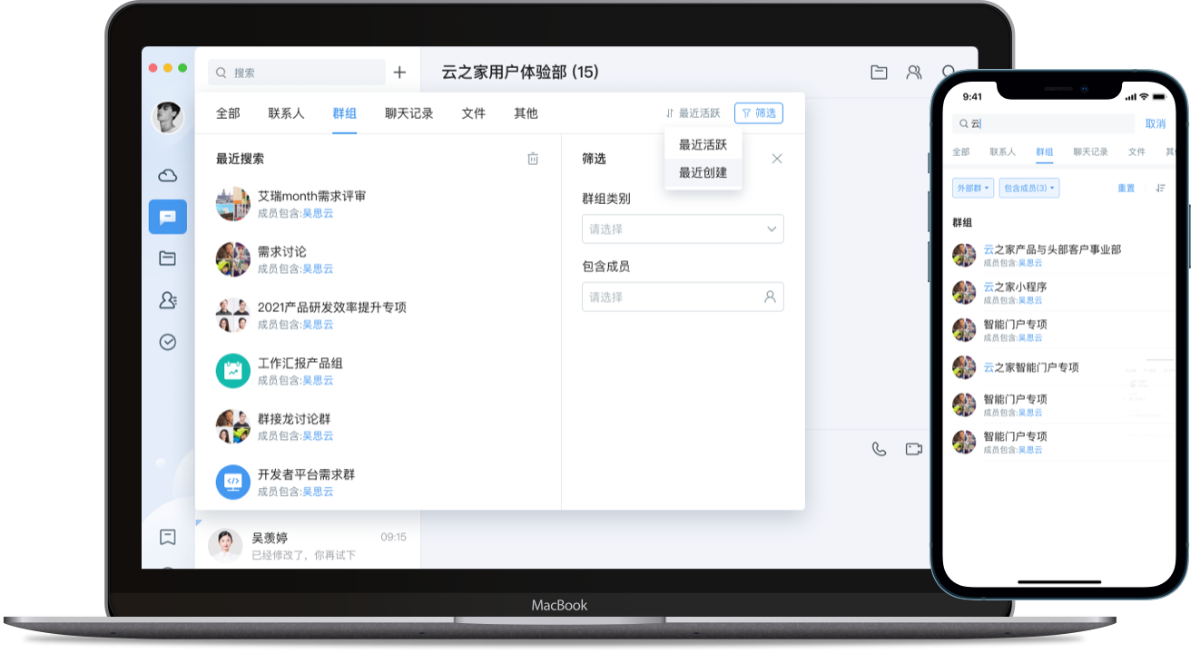The width and height of the screenshot is (1200, 653).
Task: Start a video call with camera icon
Action: pos(913,449)
